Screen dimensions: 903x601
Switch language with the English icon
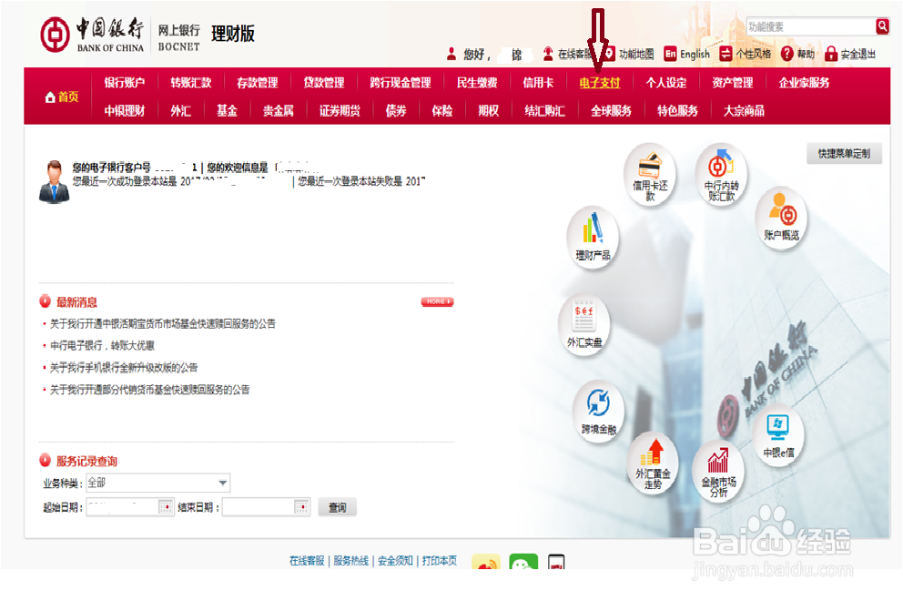point(670,54)
